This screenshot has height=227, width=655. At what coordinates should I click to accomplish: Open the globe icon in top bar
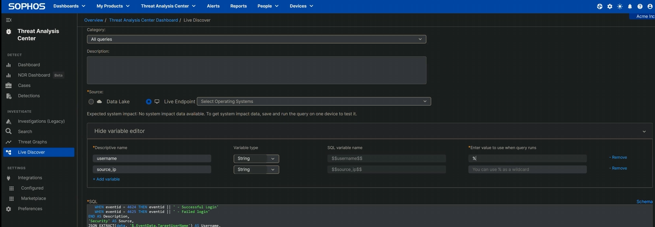tap(600, 6)
